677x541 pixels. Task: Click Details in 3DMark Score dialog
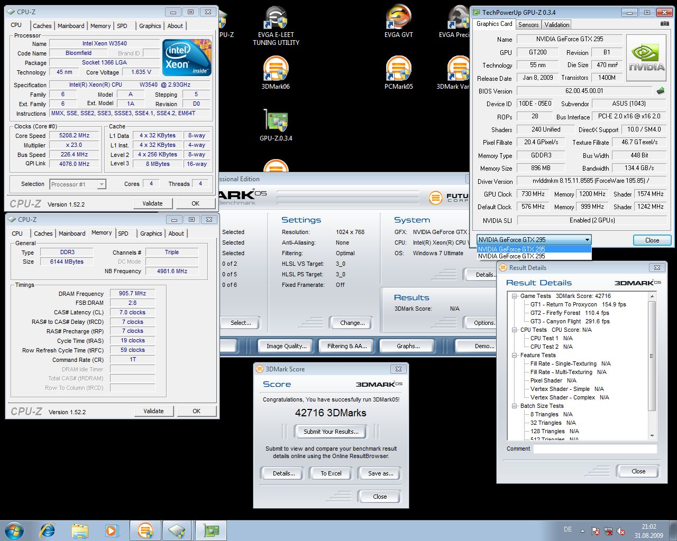point(284,473)
